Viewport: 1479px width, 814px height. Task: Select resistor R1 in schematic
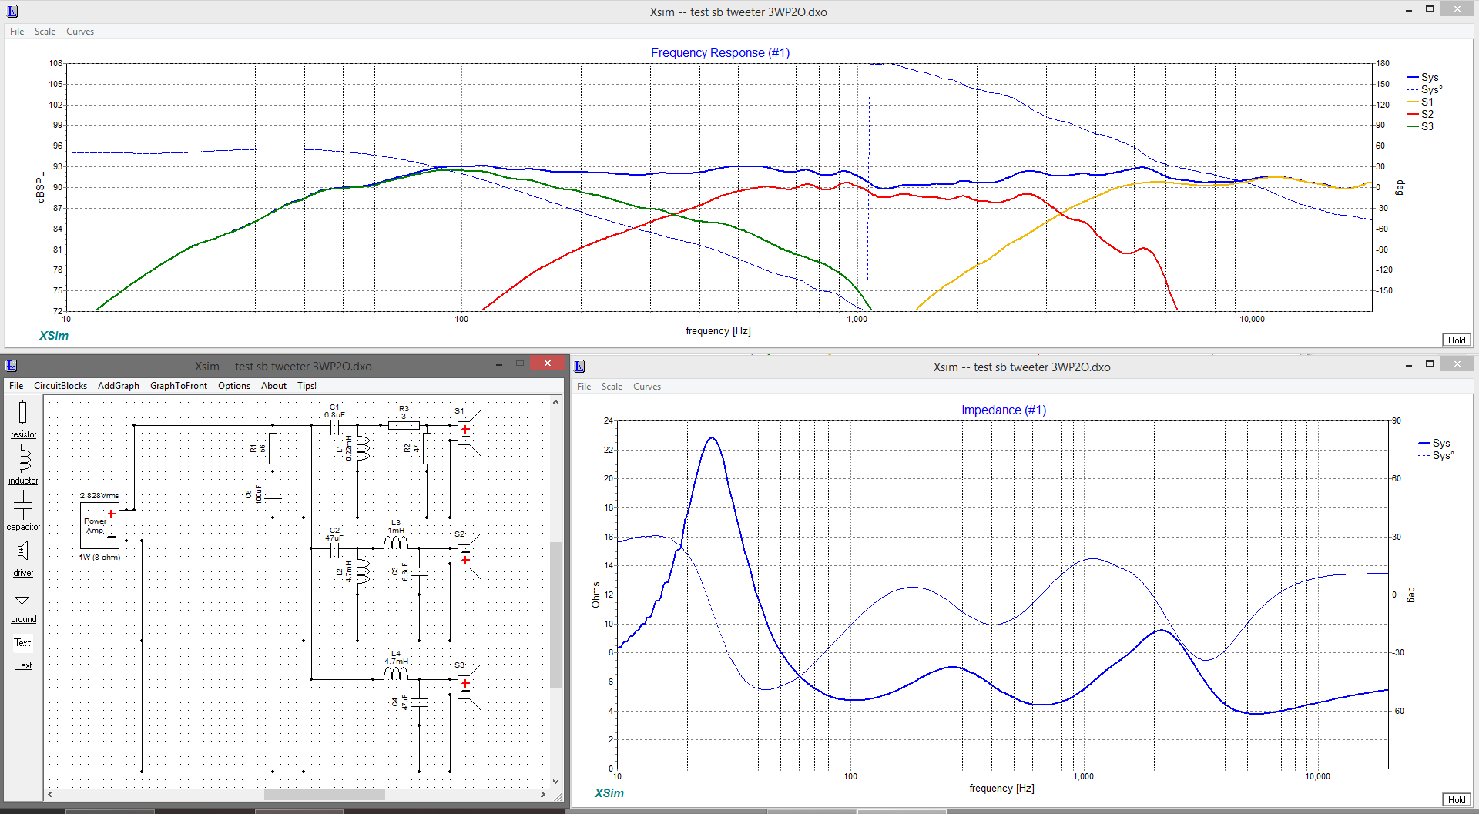(273, 447)
